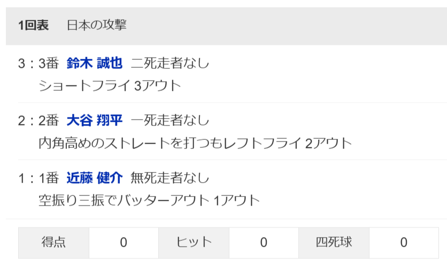
Task: Click the 得点 value cell showing 0
Action: [x=124, y=242]
